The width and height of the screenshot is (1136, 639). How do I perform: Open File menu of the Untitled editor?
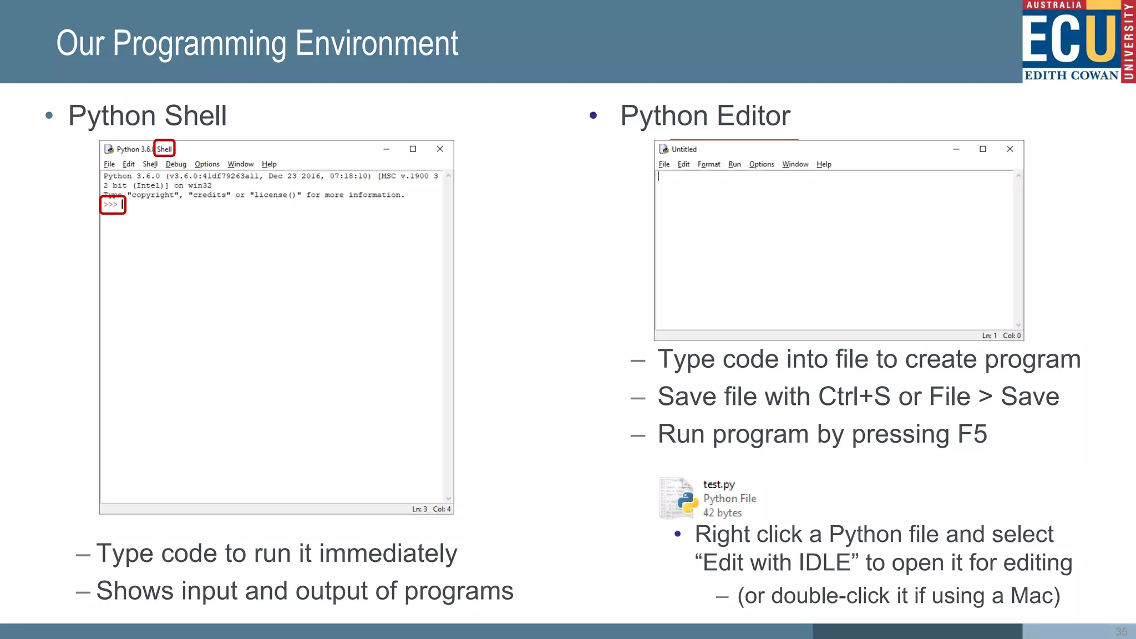point(664,164)
